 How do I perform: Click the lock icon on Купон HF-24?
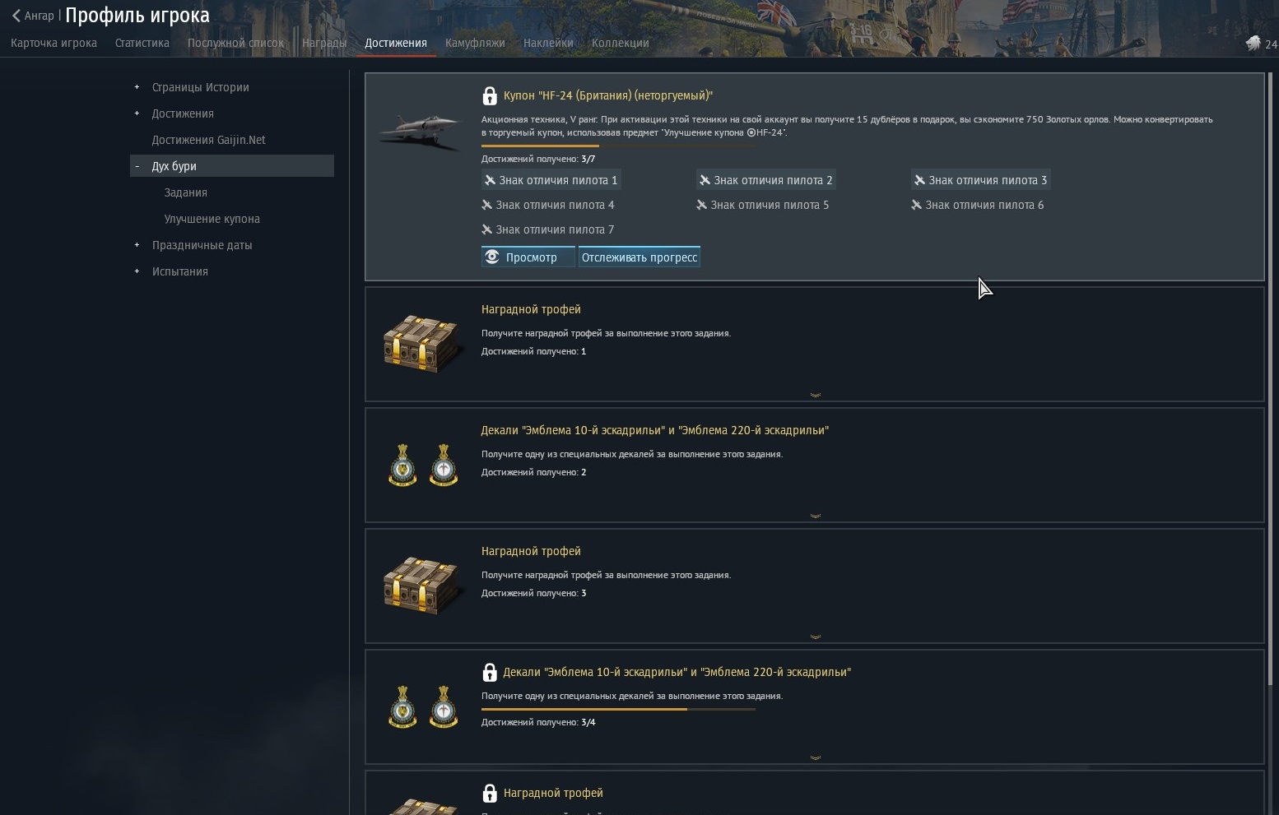pyautogui.click(x=490, y=95)
